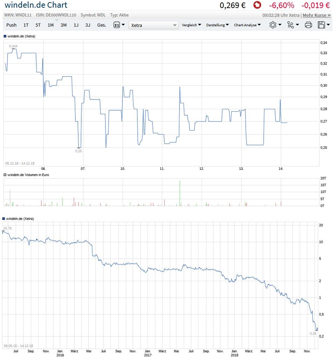The height and width of the screenshot is (360, 333).
Task: Click the save diskette icon
Action: 323,25
